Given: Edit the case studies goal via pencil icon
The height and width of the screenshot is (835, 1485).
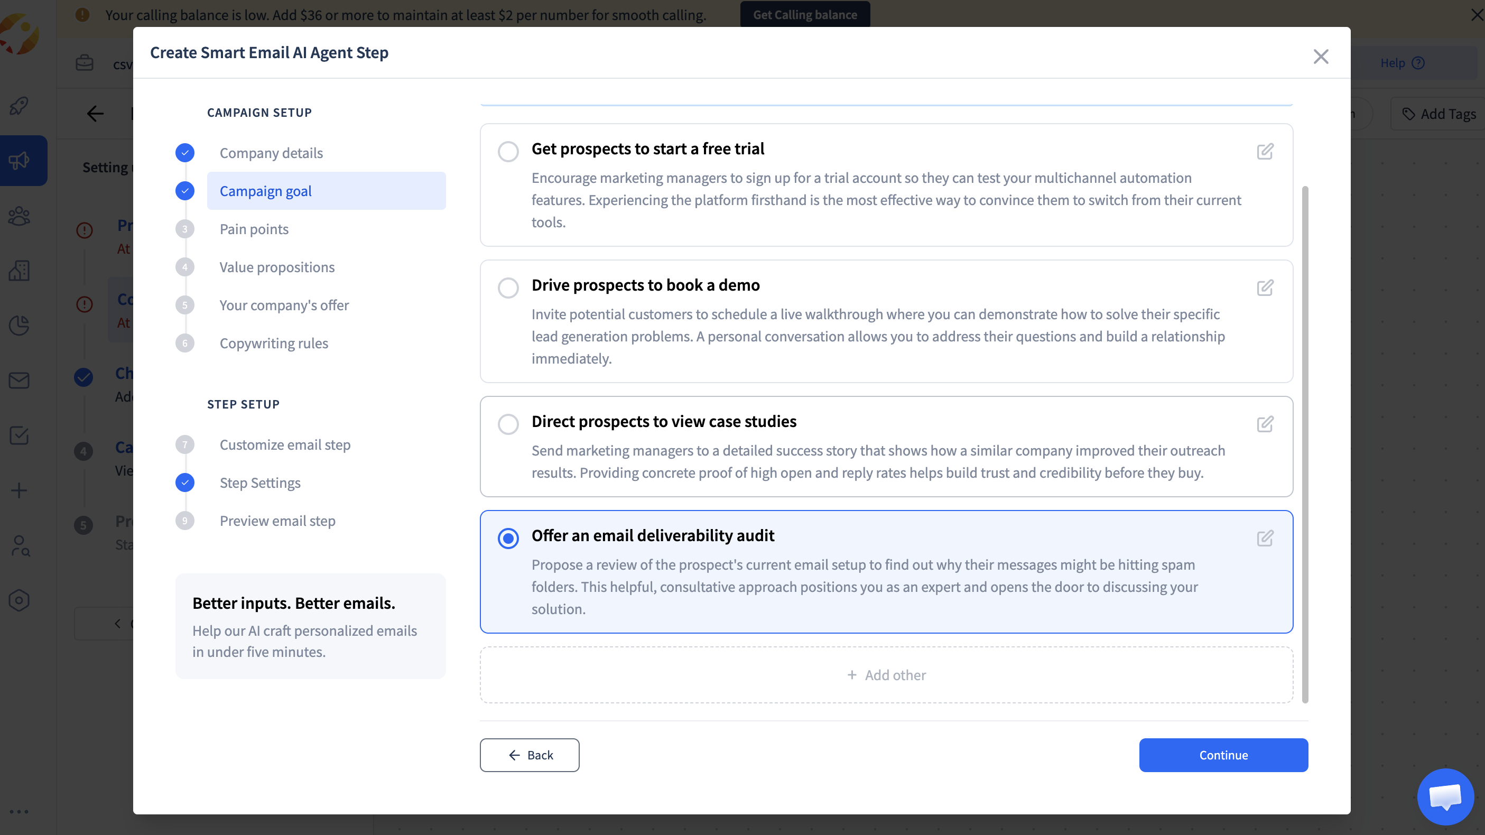Looking at the screenshot, I should [x=1265, y=424].
